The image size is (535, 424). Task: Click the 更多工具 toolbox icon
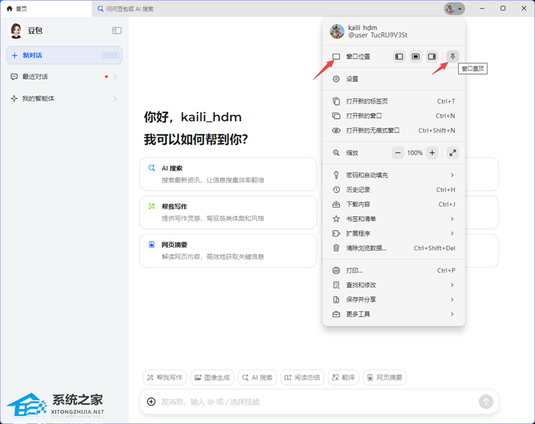click(x=336, y=314)
